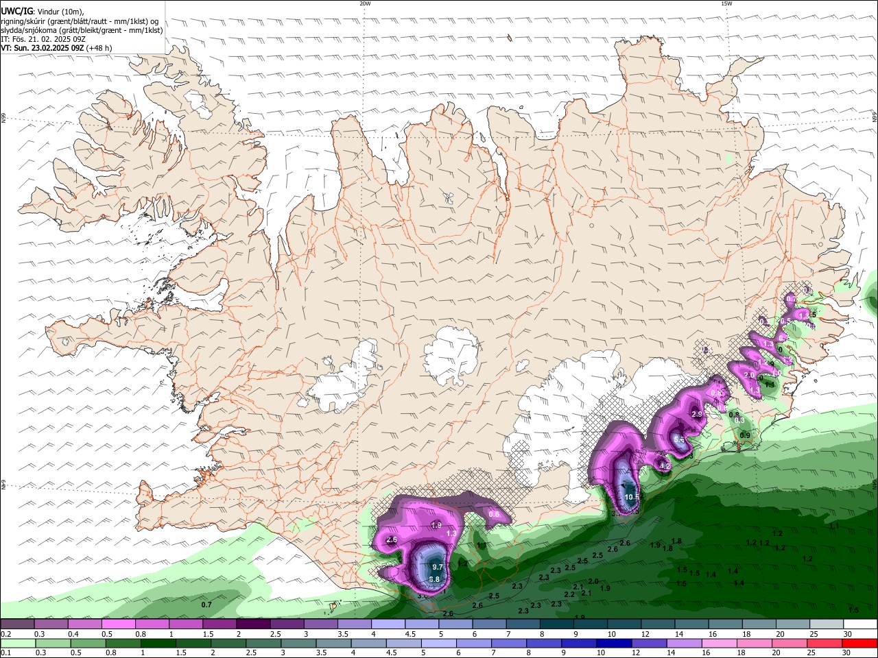878x658 pixels.
Task: Pick the light pink rain-scale swatch at 16
Action: point(720,644)
